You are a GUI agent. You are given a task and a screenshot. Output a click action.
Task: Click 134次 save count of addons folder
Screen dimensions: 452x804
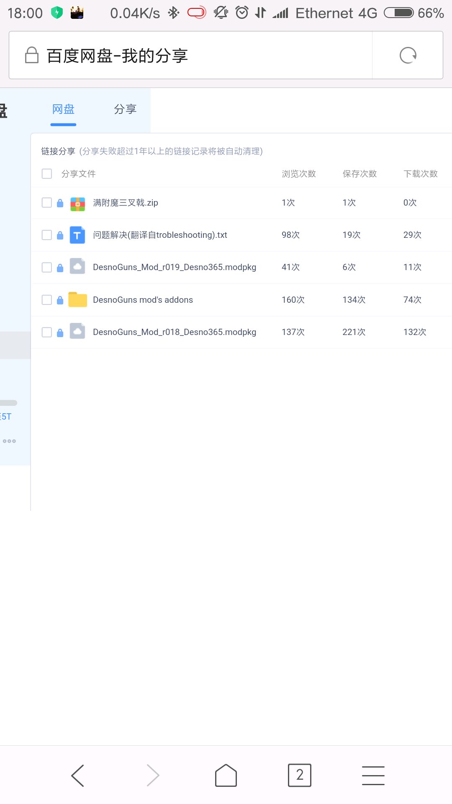click(x=354, y=300)
